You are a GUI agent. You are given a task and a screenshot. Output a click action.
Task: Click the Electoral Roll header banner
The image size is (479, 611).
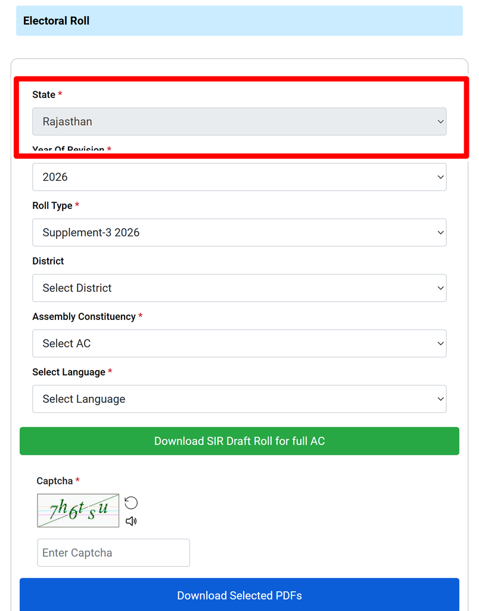240,21
